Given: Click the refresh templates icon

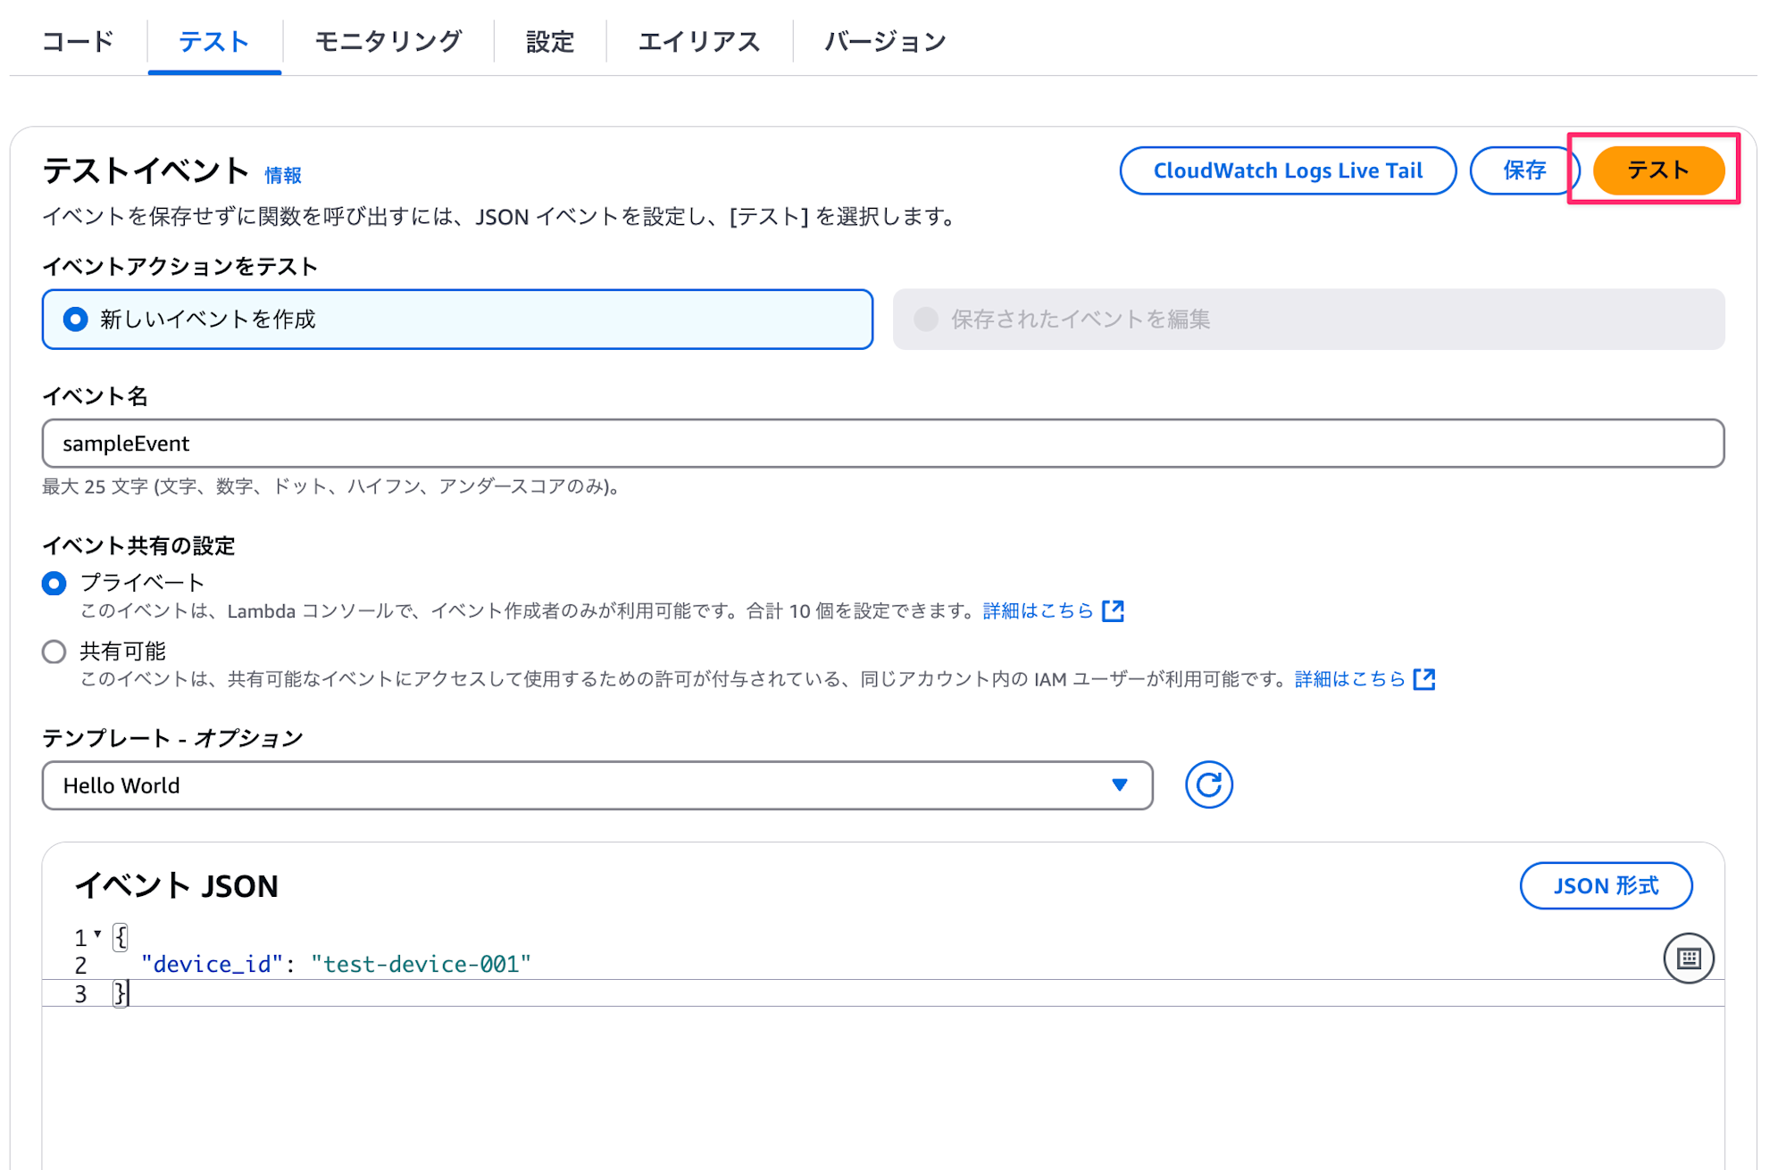Looking at the screenshot, I should pos(1209,785).
